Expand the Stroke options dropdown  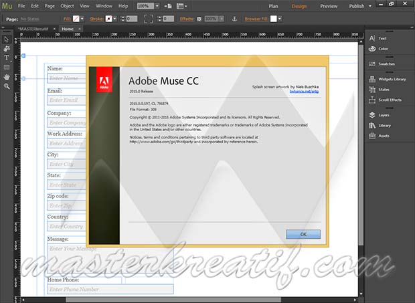click(x=114, y=19)
